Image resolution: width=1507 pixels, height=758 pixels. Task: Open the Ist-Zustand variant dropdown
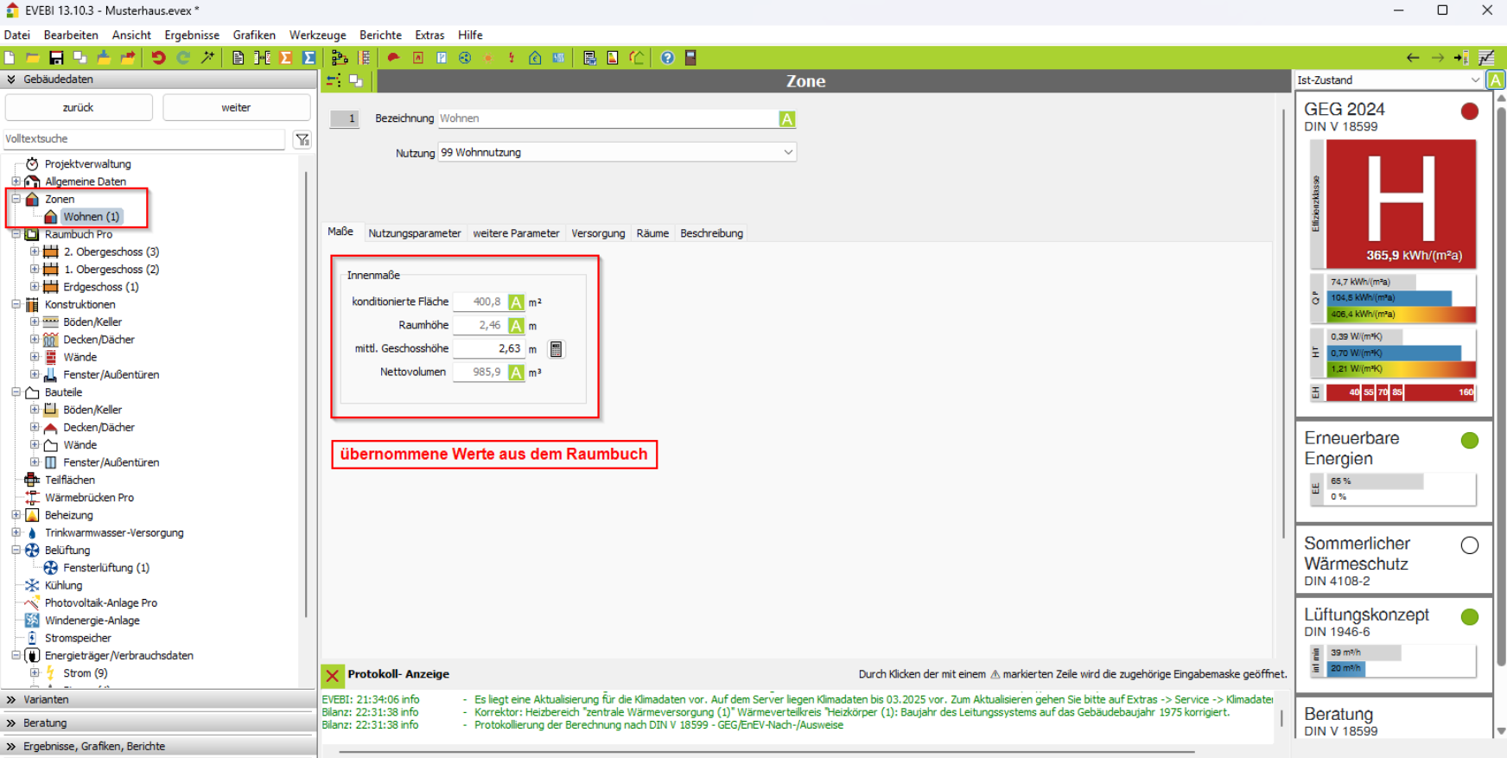(1474, 80)
